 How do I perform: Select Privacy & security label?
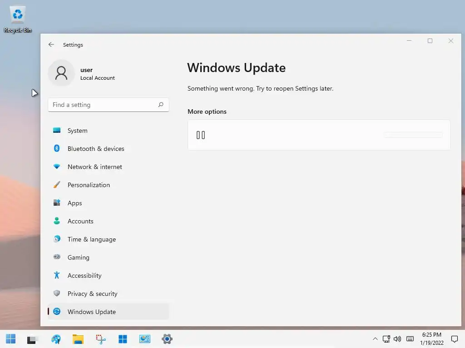point(93,294)
